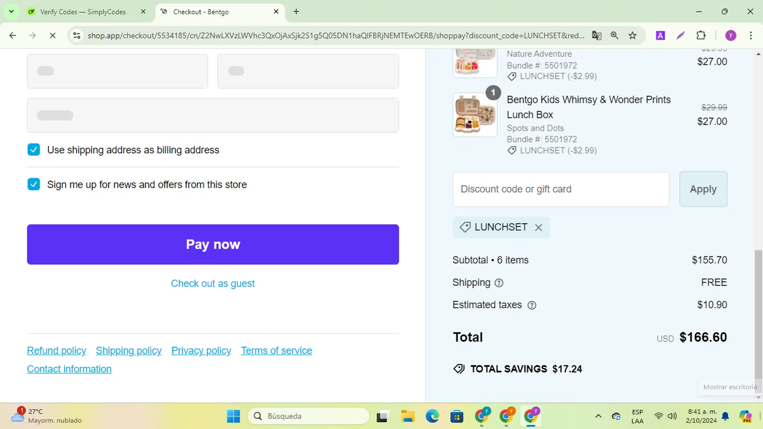Open Microsoft Store from the taskbar
Screen dimensions: 763x429
coord(457,416)
